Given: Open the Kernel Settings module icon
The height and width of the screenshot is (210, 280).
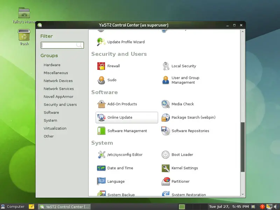Looking at the screenshot, I should click(166, 168).
